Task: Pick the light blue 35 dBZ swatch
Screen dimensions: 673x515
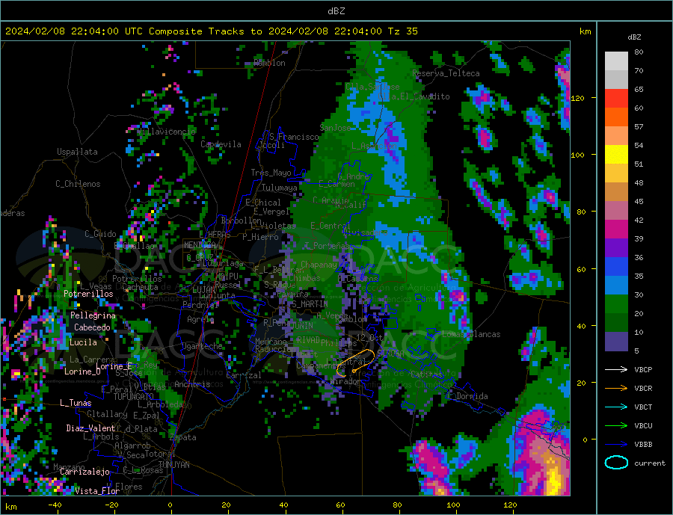Action: [616, 285]
